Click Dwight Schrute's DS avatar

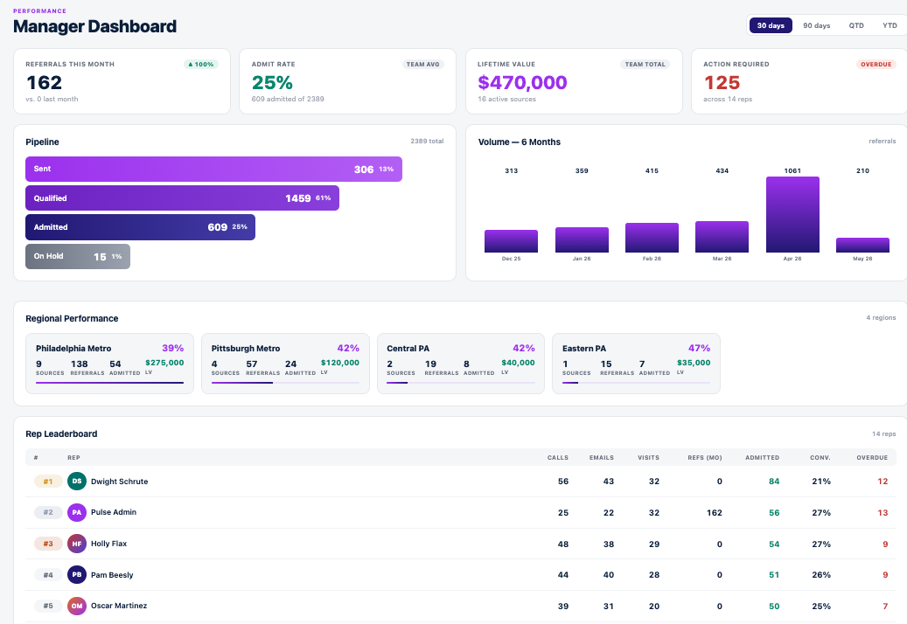(77, 481)
